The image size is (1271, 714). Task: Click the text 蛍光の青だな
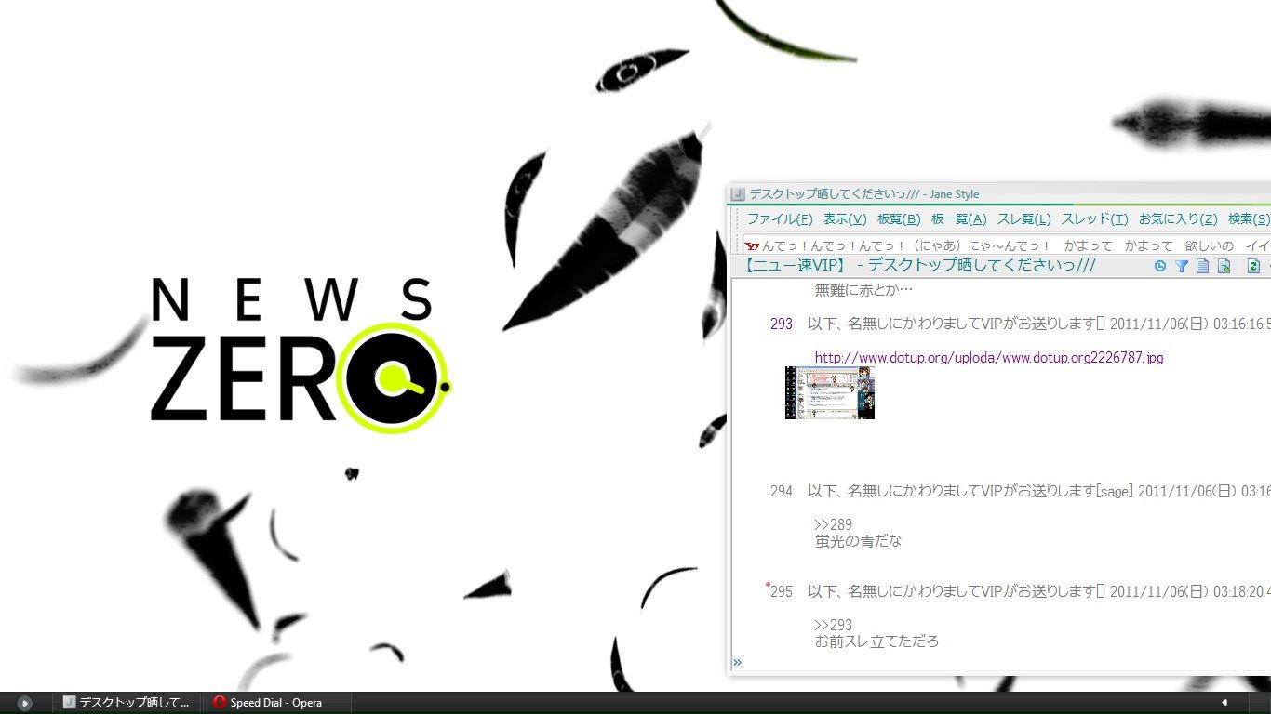coord(858,541)
